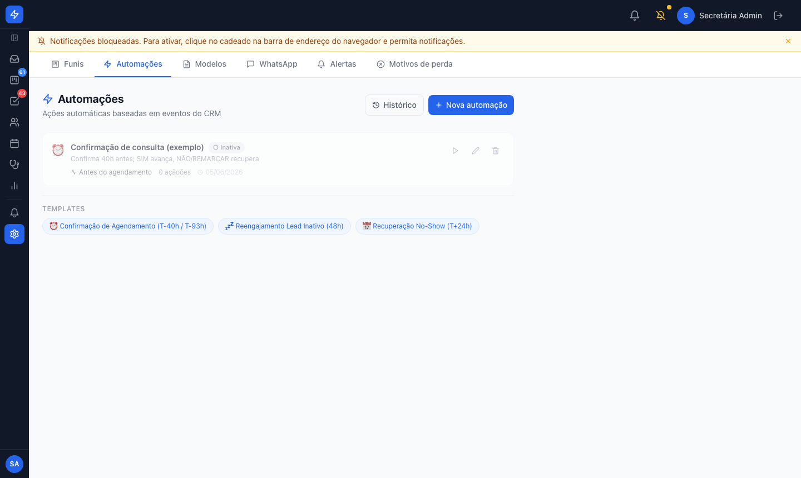Image resolution: width=801 pixels, height=478 pixels.
Task: Edit Confirmação de consulta with pencil icon
Action: [476, 151]
